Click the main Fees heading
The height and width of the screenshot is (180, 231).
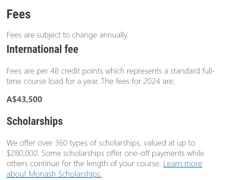tap(19, 14)
